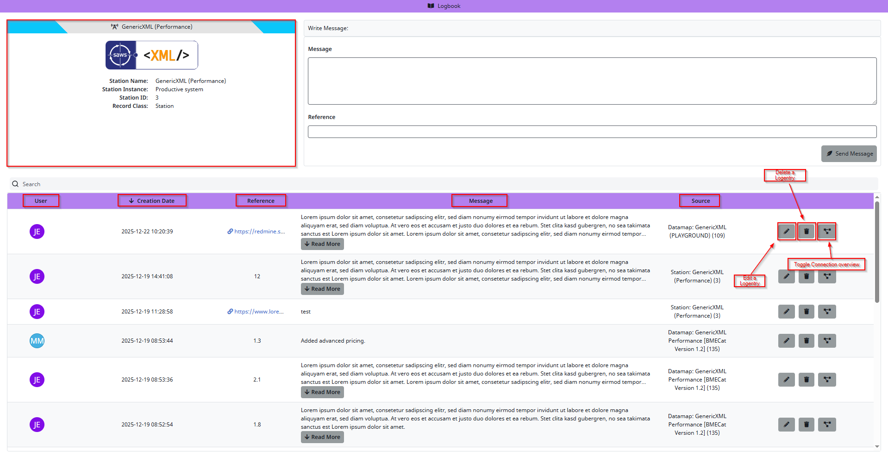Toggle connection overview for reference 1.8 entry

pyautogui.click(x=827, y=425)
